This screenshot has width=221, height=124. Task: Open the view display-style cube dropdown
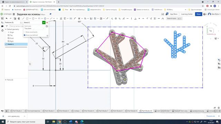click(x=217, y=38)
